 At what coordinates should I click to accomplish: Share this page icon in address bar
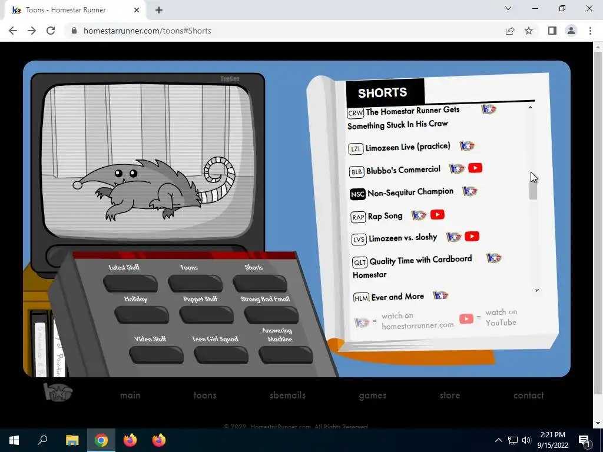pyautogui.click(x=510, y=31)
